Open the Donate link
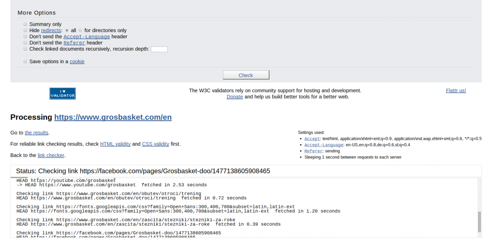Viewport: 492px width, 239px height. (235, 97)
